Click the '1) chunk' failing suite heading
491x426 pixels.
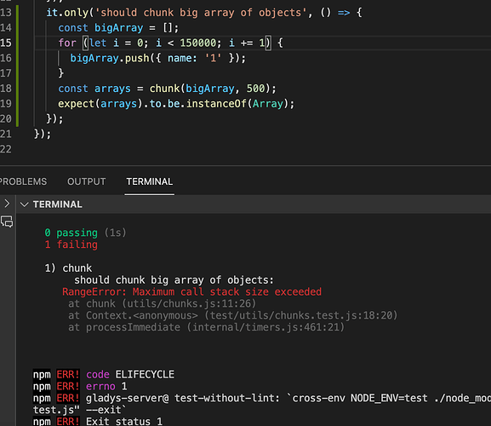point(68,268)
